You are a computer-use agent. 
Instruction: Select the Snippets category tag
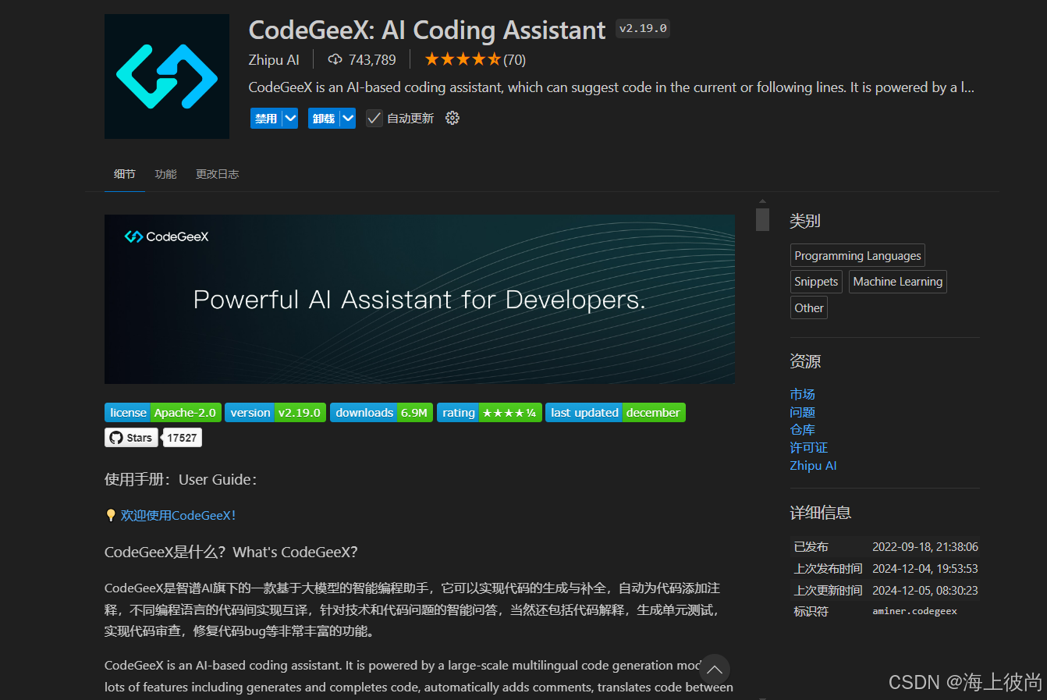point(816,282)
